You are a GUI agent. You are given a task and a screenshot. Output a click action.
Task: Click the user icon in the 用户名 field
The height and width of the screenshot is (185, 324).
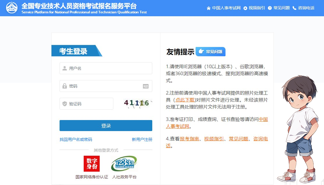tap(64, 68)
